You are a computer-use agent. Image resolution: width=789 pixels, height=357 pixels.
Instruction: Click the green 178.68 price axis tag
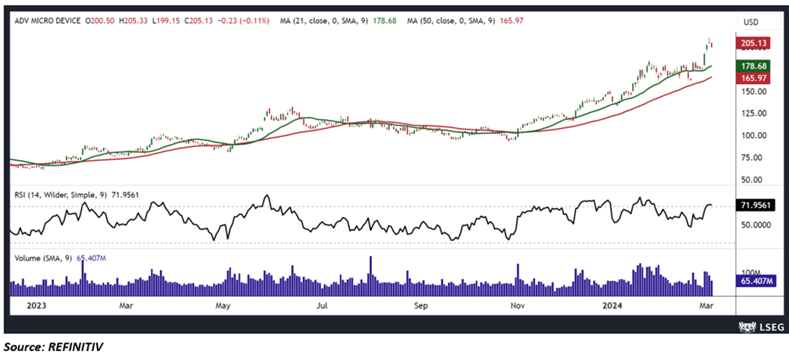(x=753, y=66)
